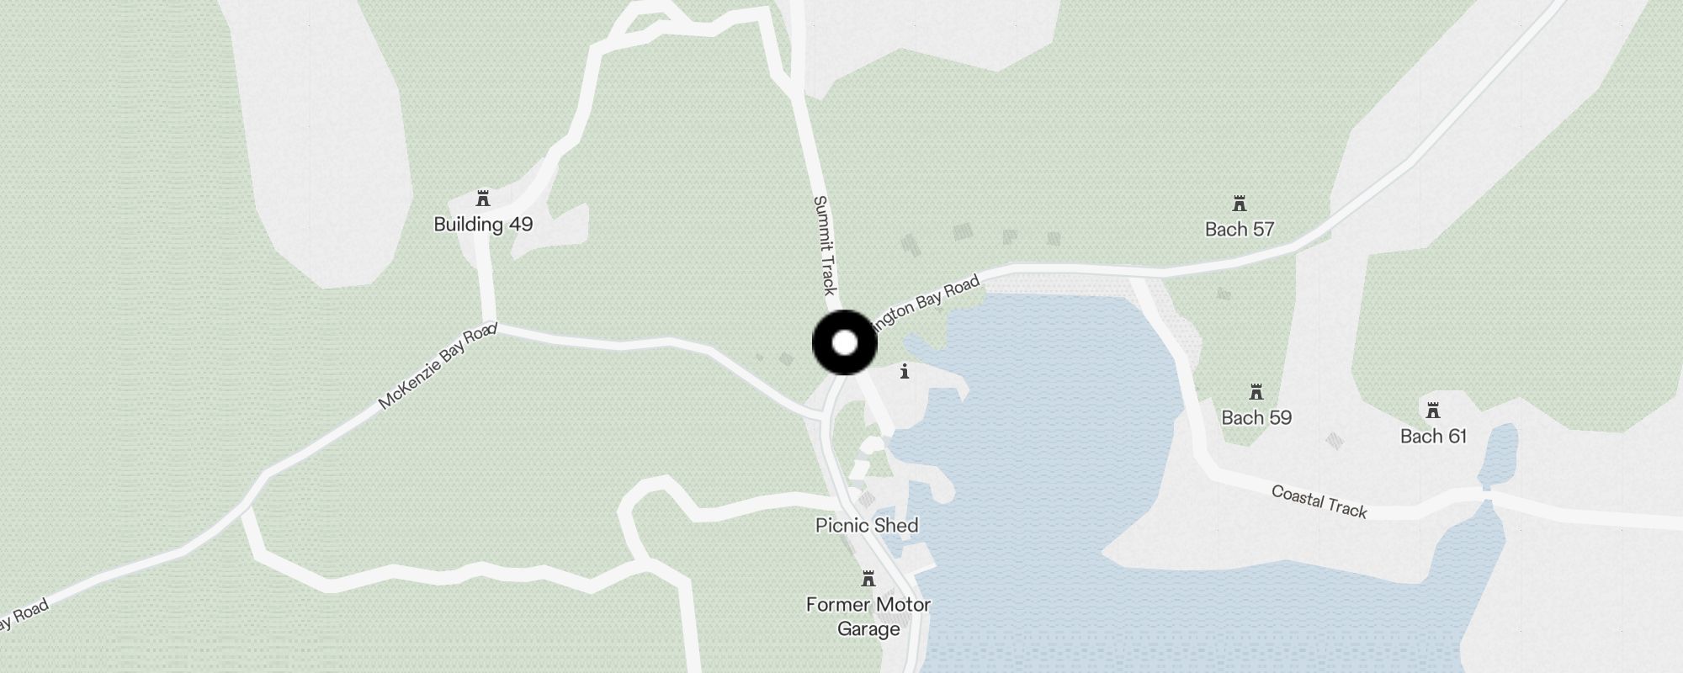The image size is (1683, 673).
Task: Open the Former Motor Garage label
Action: [868, 617]
